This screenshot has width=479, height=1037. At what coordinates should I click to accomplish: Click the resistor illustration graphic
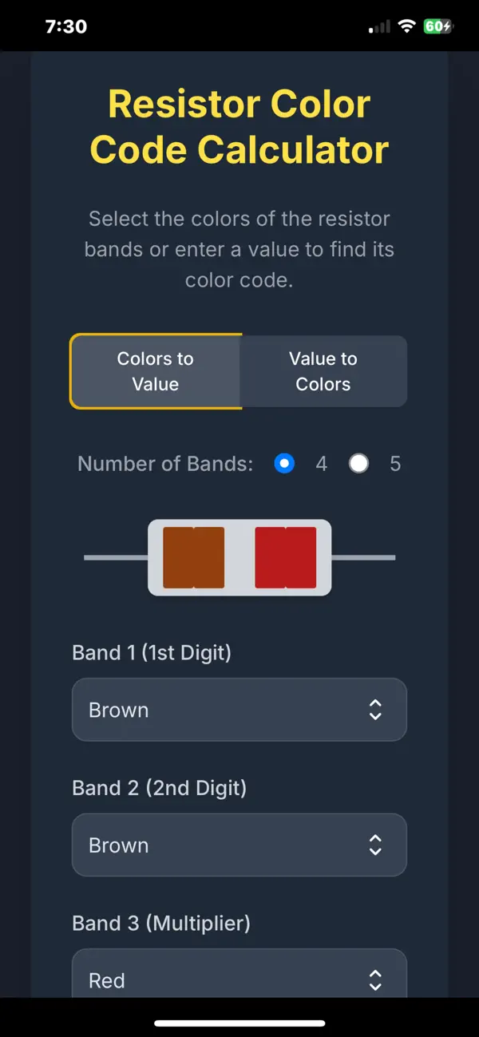click(239, 557)
